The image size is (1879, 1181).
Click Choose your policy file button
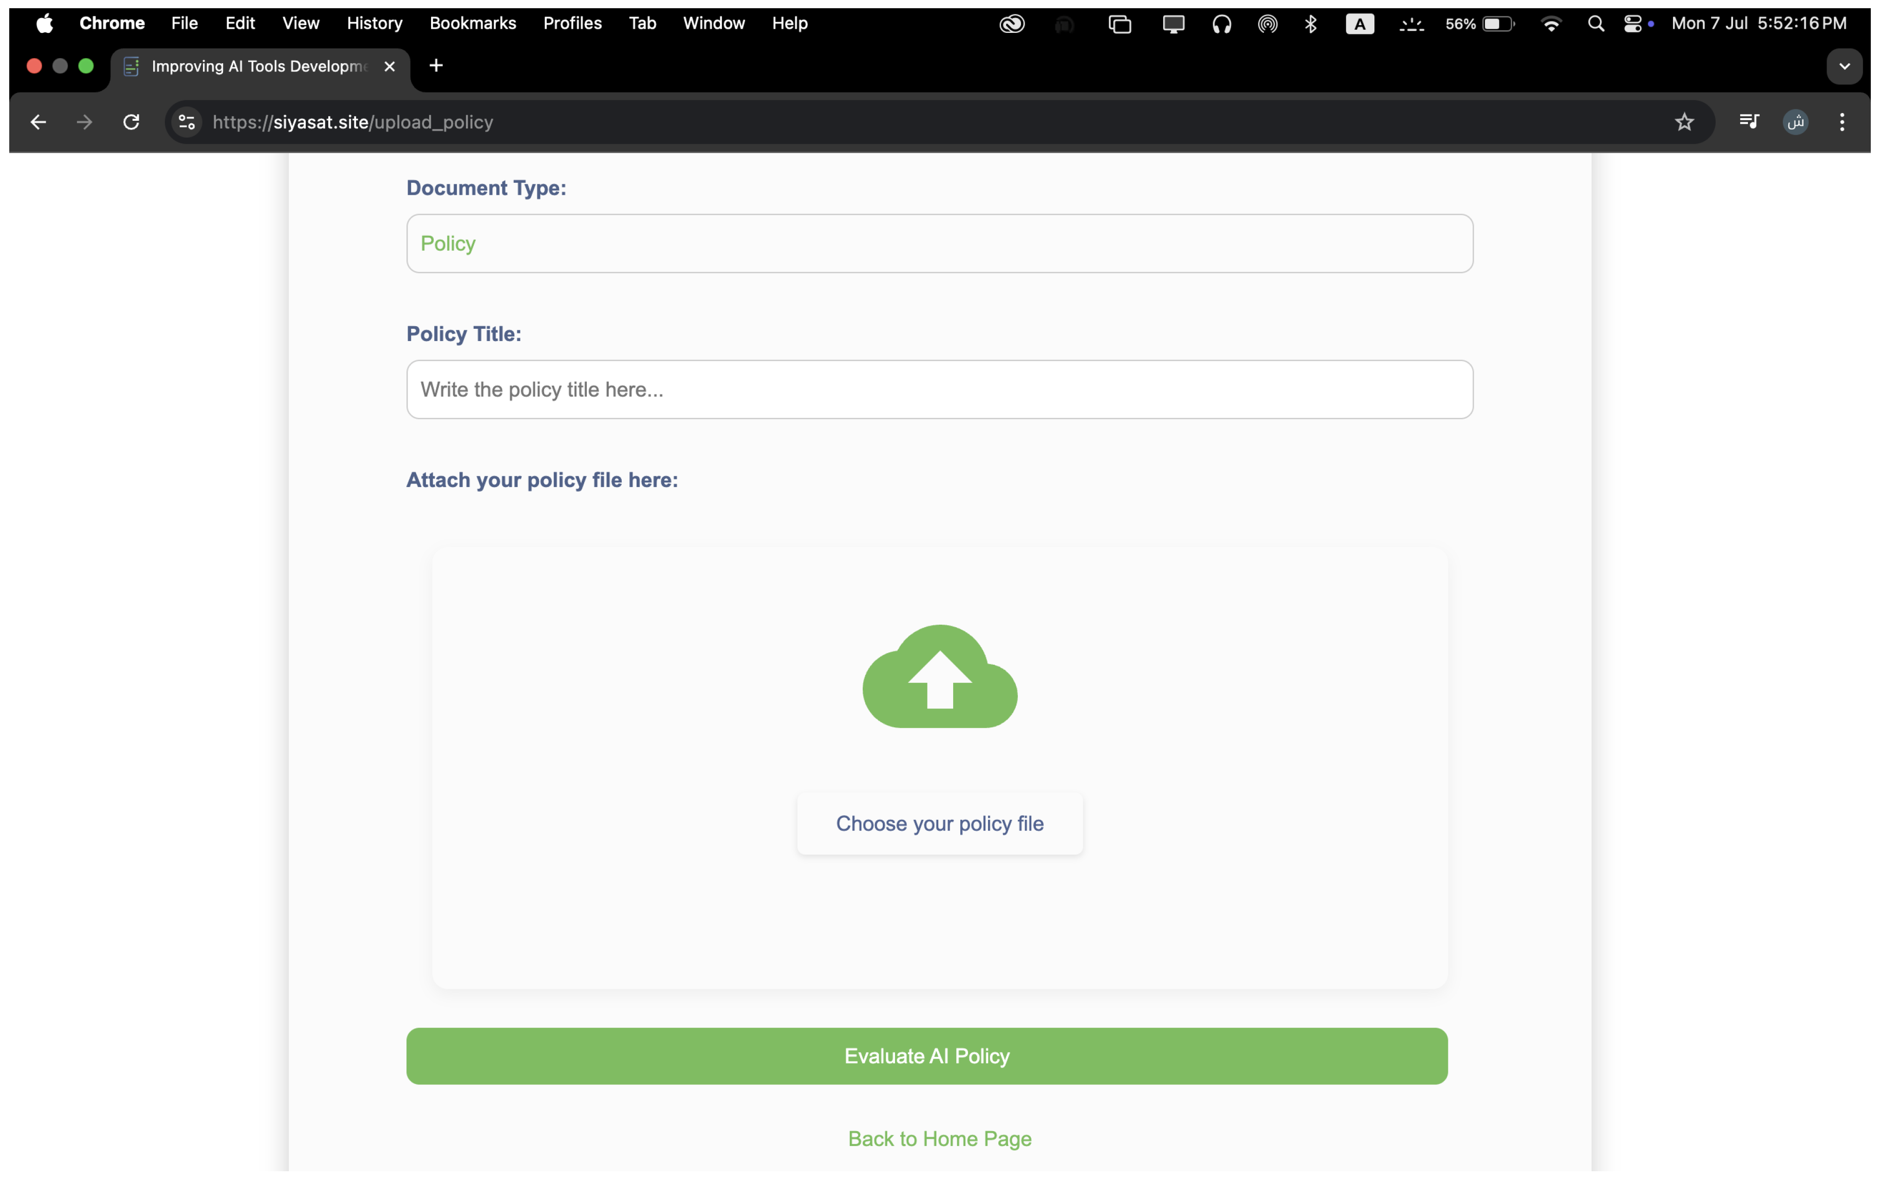click(x=939, y=824)
